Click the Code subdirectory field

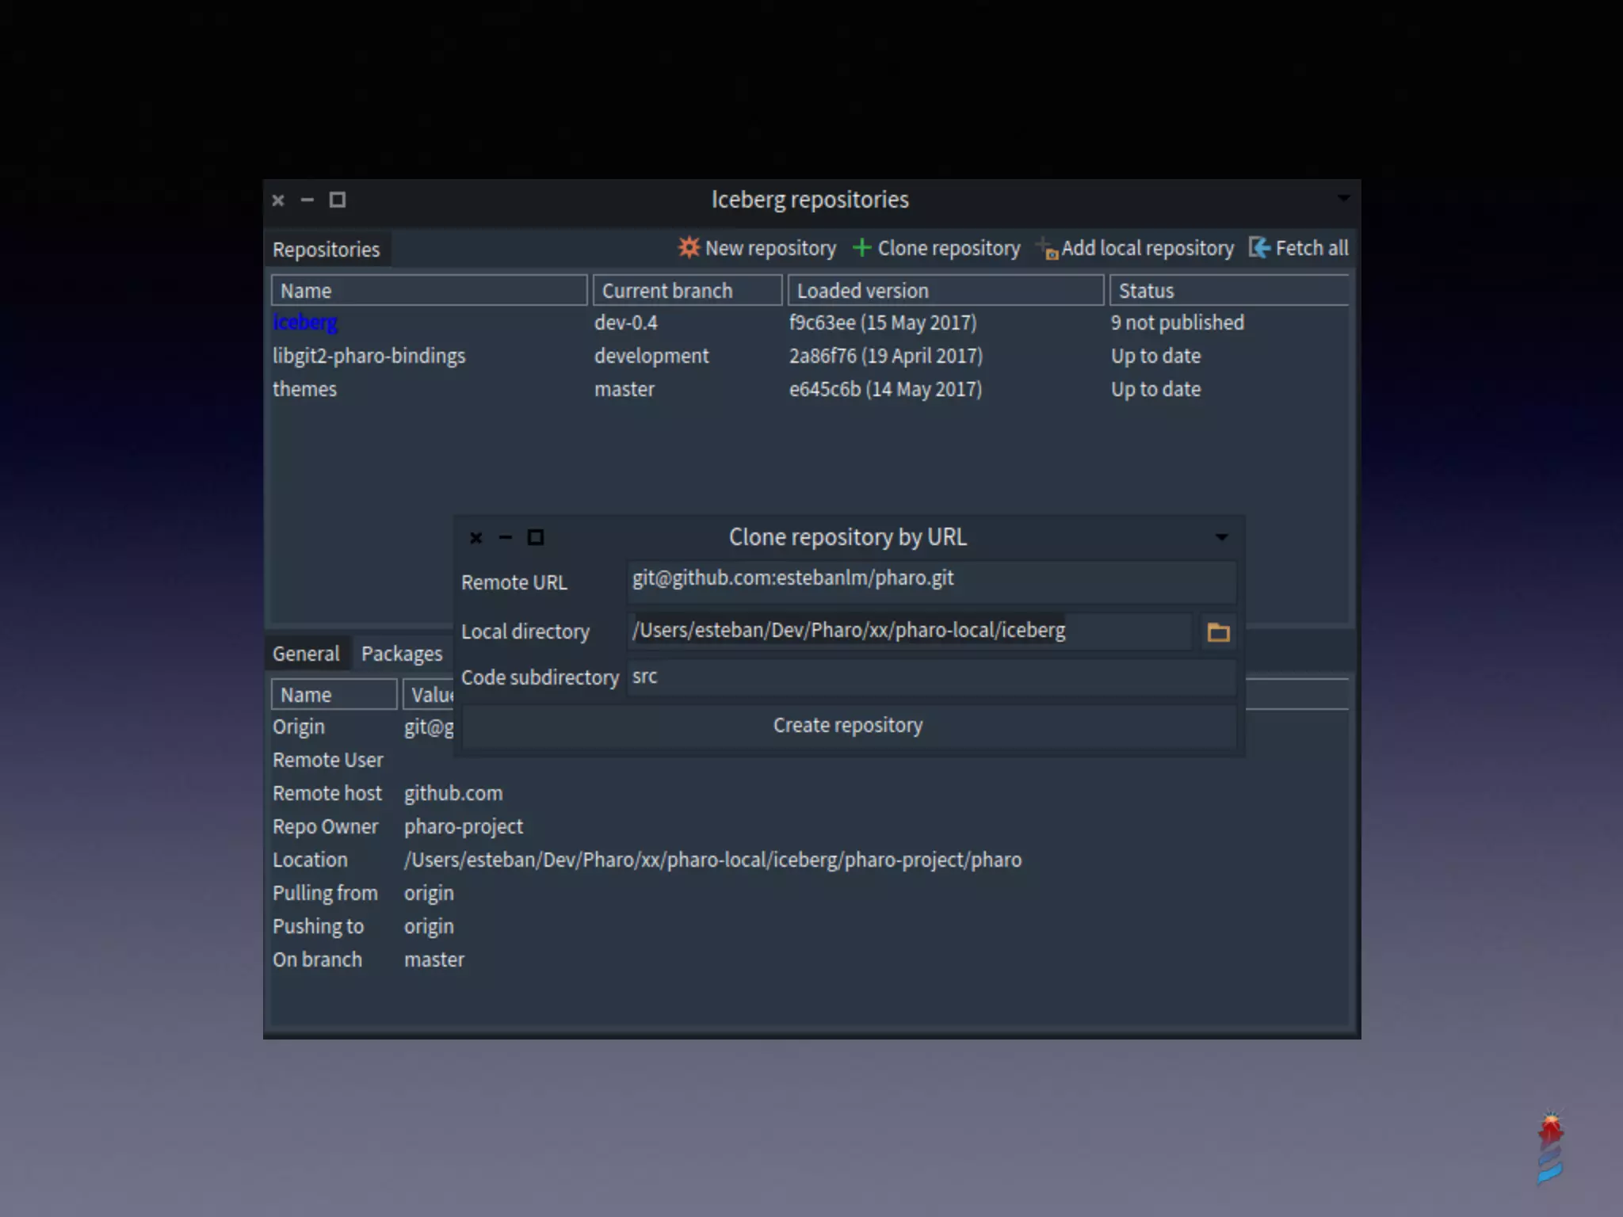click(930, 677)
